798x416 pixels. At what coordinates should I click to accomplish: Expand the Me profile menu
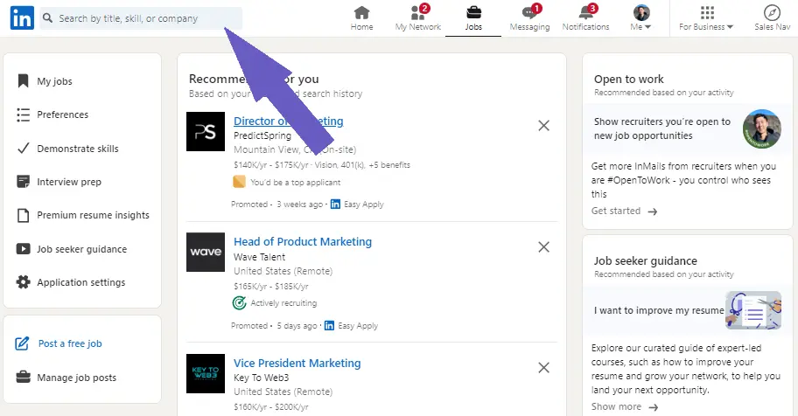pyautogui.click(x=640, y=19)
